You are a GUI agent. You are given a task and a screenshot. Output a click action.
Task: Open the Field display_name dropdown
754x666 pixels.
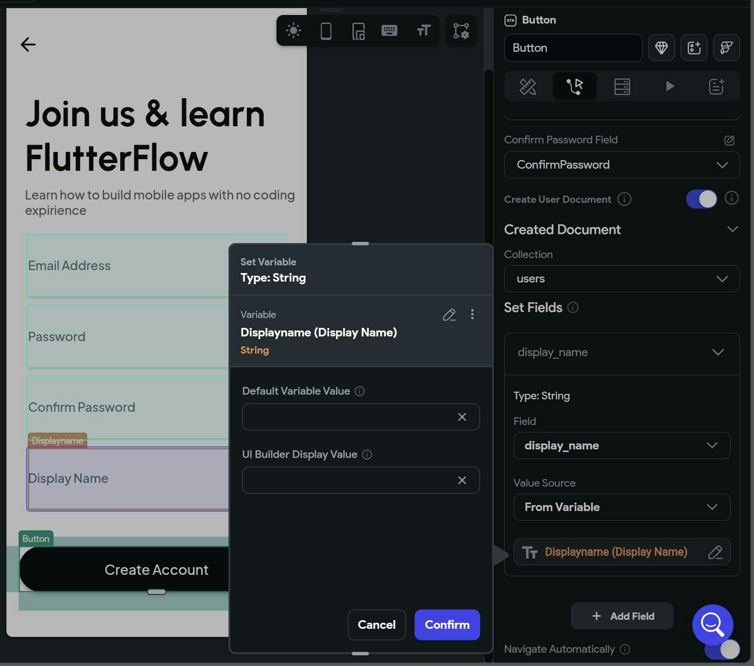(x=622, y=446)
